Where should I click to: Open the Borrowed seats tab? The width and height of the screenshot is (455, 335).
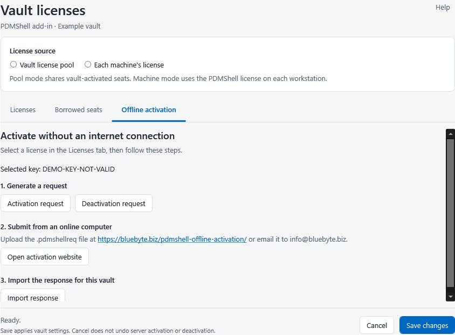point(78,110)
